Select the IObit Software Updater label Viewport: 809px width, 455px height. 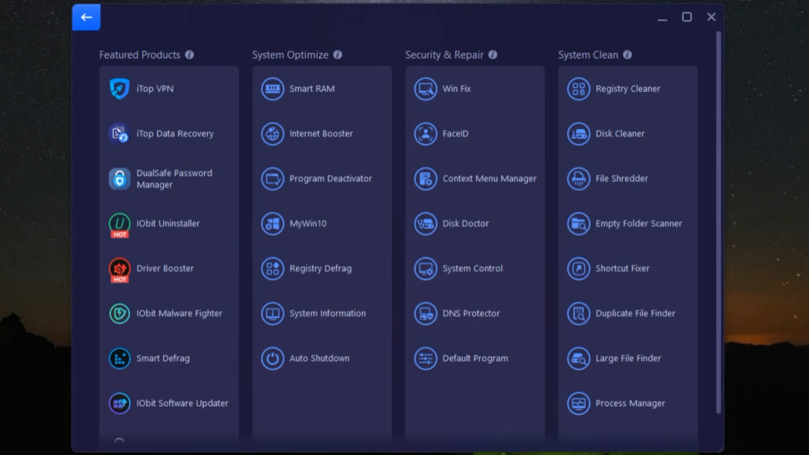click(182, 403)
